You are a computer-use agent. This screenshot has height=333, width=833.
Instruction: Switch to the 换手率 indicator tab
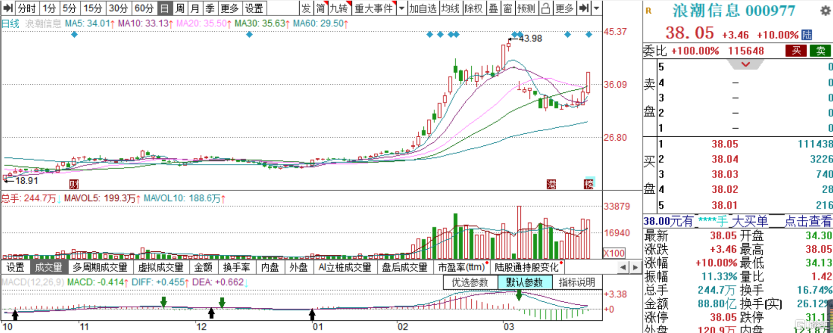(237, 267)
